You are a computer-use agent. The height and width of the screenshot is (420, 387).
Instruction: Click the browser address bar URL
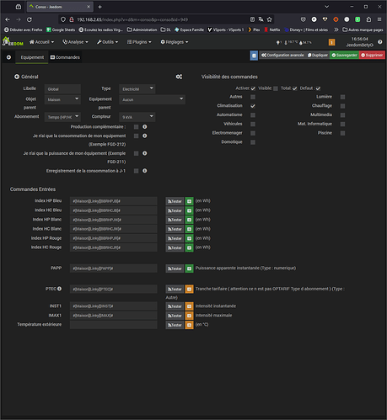(x=132, y=19)
